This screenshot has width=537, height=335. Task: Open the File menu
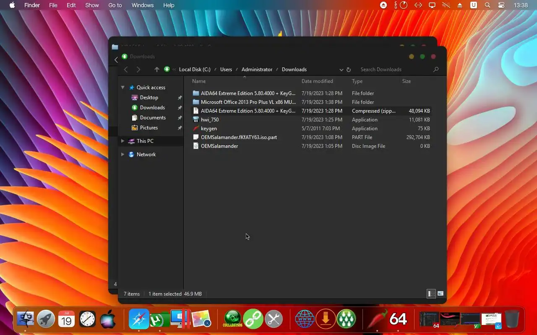click(53, 5)
